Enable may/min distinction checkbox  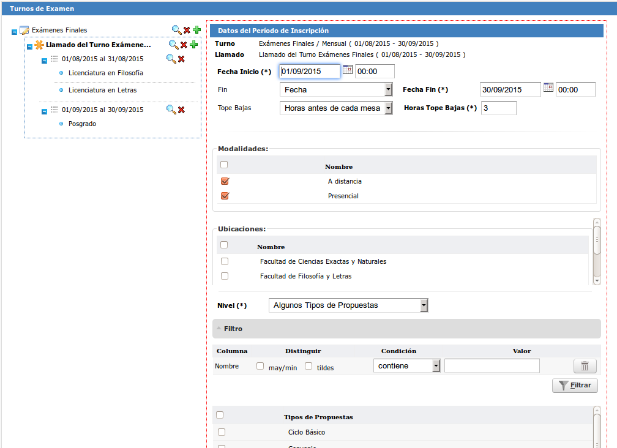pos(260,366)
